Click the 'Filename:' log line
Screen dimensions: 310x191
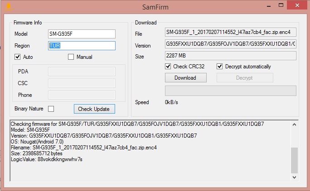84,148
